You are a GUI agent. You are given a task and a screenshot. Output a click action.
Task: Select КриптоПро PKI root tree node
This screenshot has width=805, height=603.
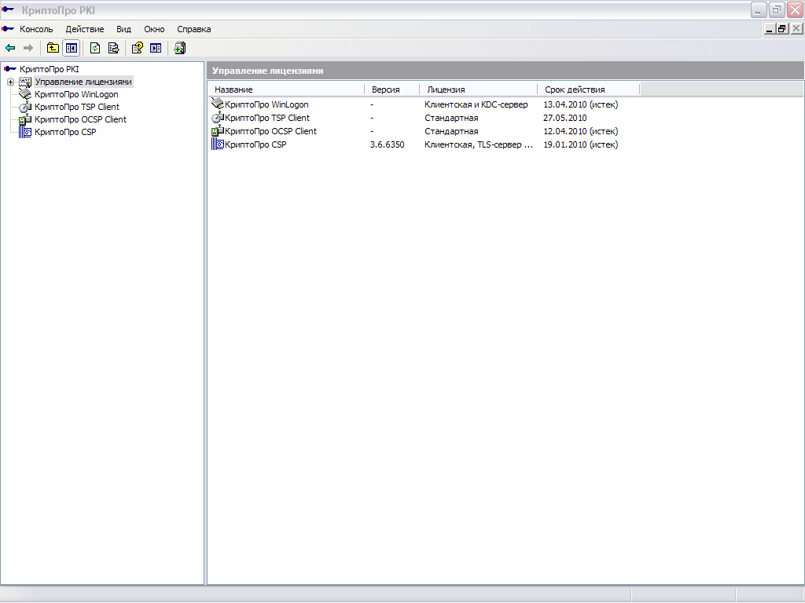tap(50, 69)
